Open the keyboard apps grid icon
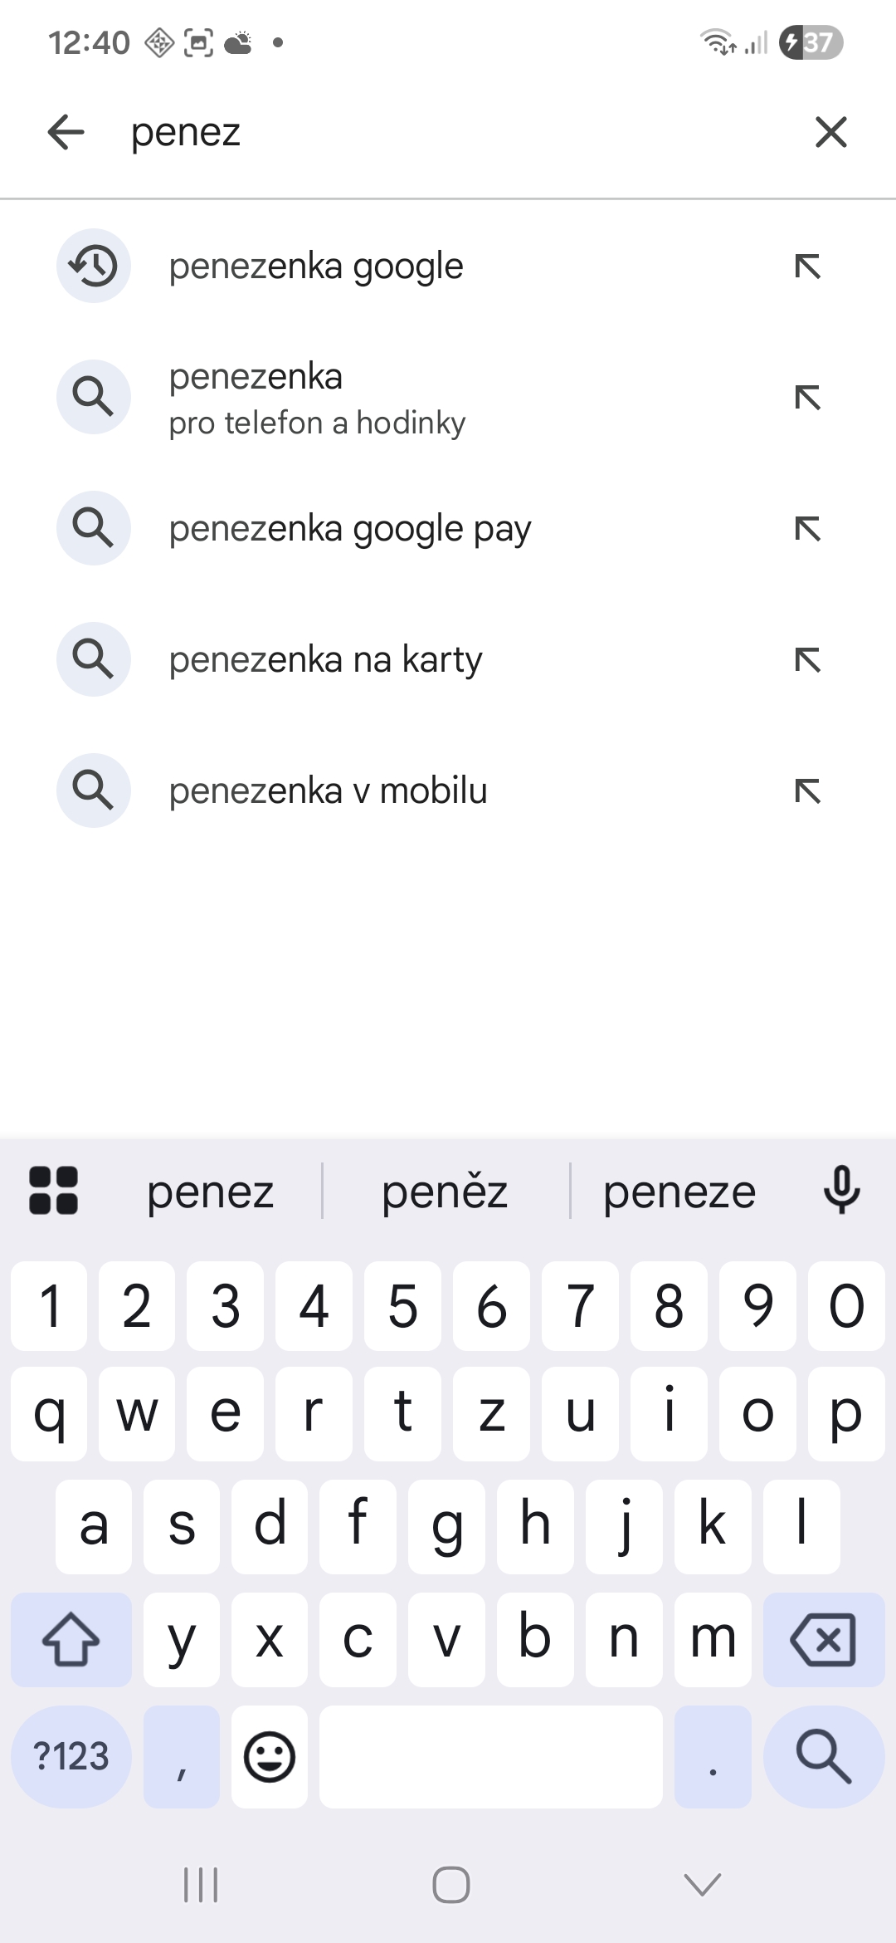Viewport: 896px width, 1943px height. 53,1190
